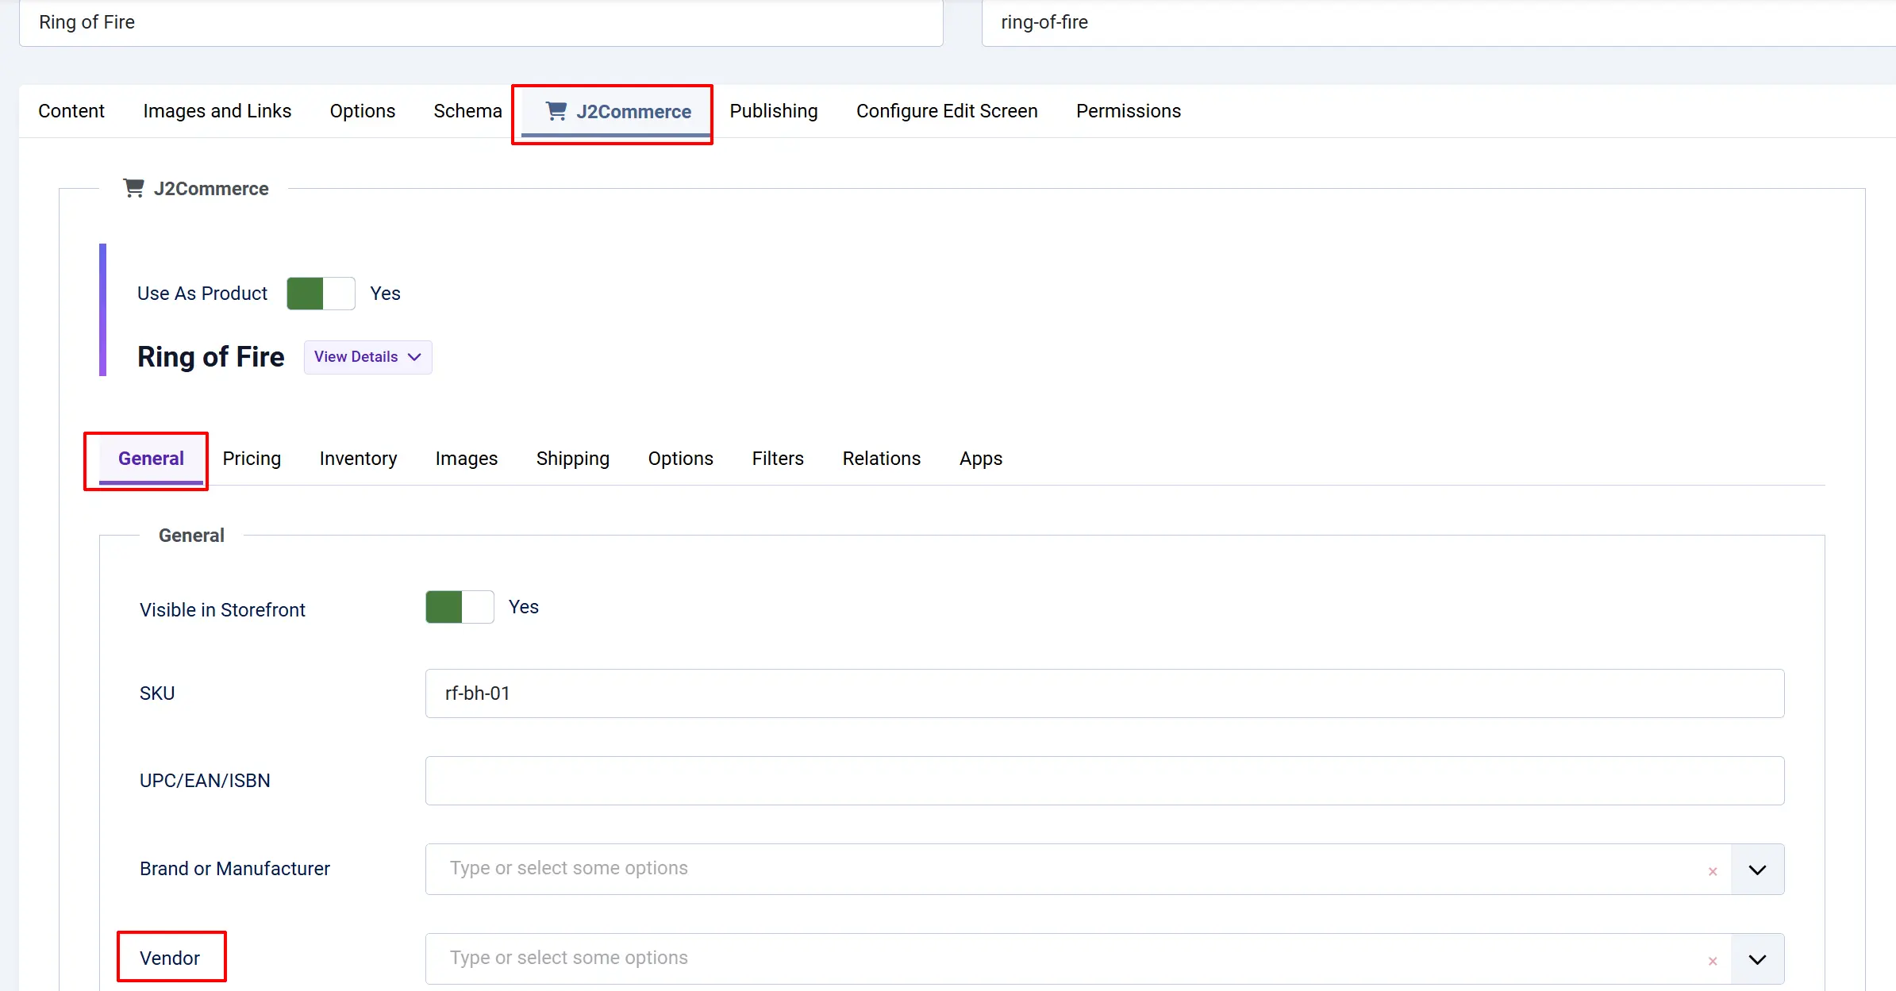Click the UPC/EAN/ISBN label
This screenshot has width=1896, height=991.
coord(205,781)
